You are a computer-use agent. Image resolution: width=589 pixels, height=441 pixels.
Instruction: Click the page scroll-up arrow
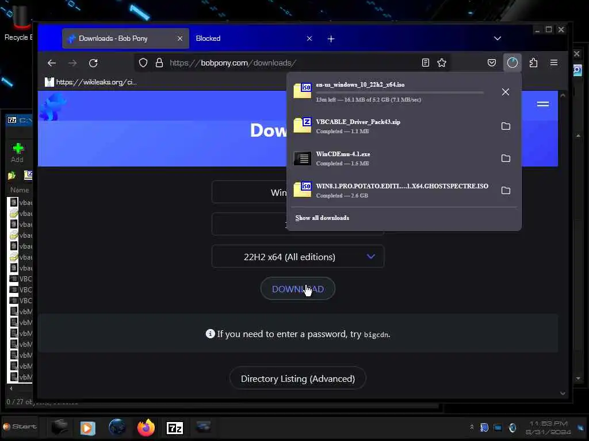point(563,96)
